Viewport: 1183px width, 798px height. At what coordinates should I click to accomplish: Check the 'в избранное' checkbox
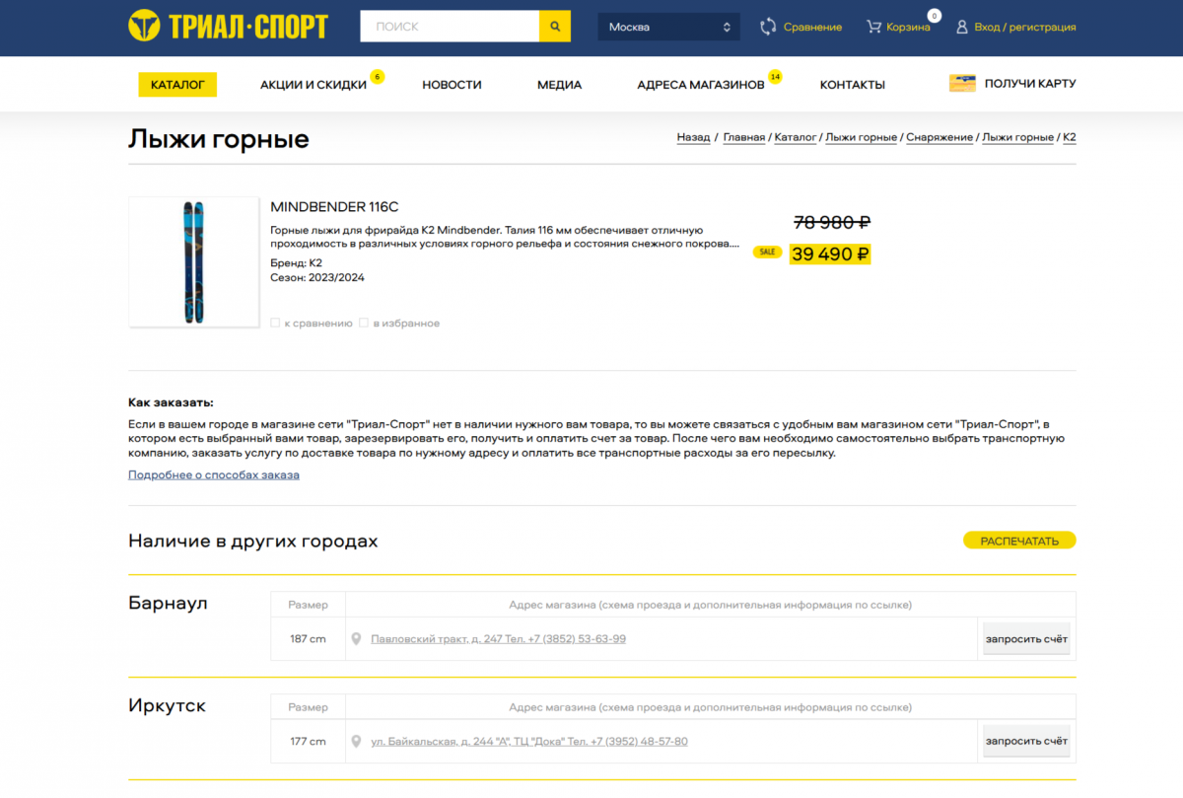[x=364, y=323]
